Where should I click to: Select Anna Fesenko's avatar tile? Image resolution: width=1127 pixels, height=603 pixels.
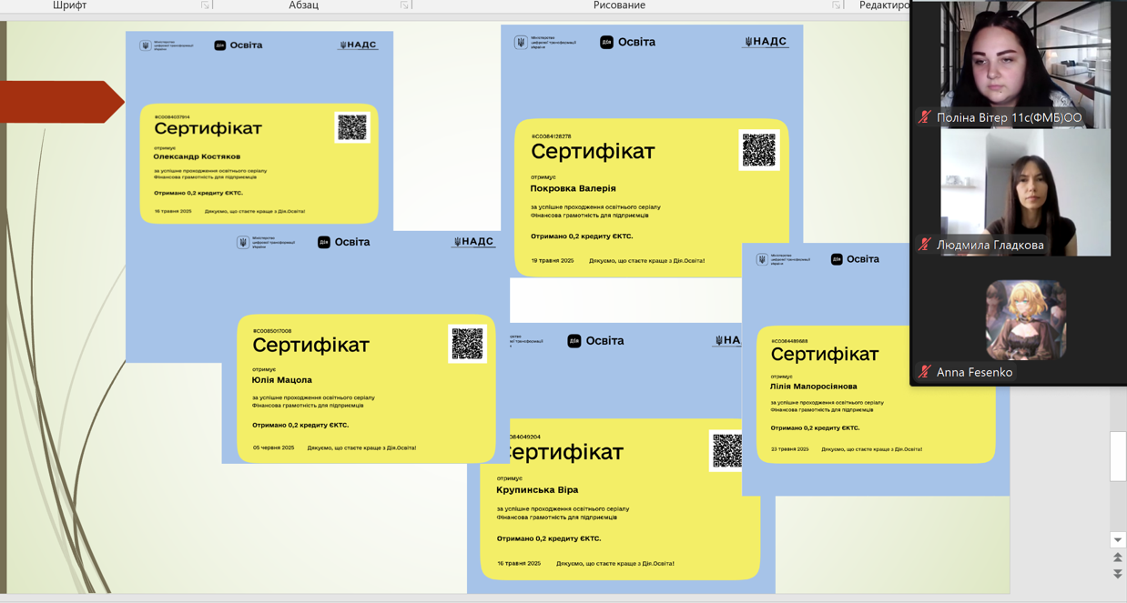point(1025,319)
